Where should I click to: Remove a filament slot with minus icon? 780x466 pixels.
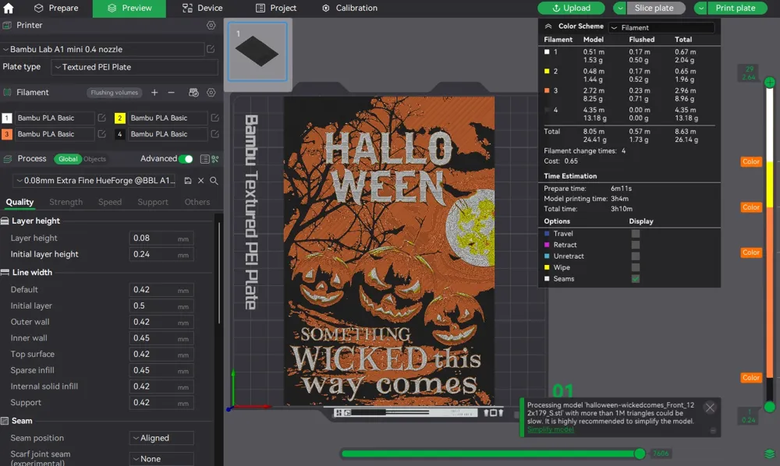(x=171, y=93)
